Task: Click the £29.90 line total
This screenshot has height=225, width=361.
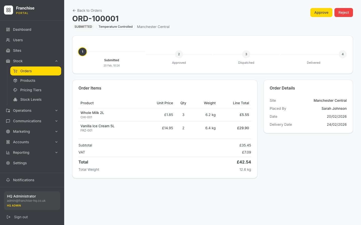Action: [243, 128]
